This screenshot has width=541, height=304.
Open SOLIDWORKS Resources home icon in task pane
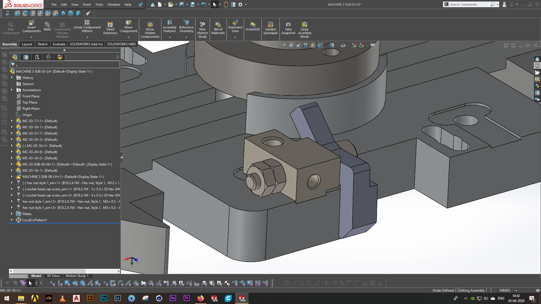point(537,59)
